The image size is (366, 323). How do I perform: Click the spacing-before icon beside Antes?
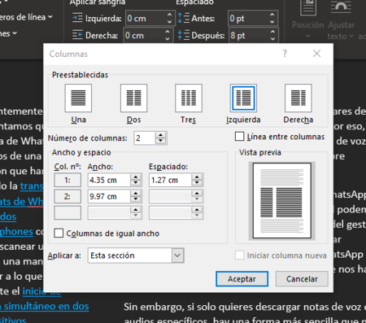[x=184, y=18]
